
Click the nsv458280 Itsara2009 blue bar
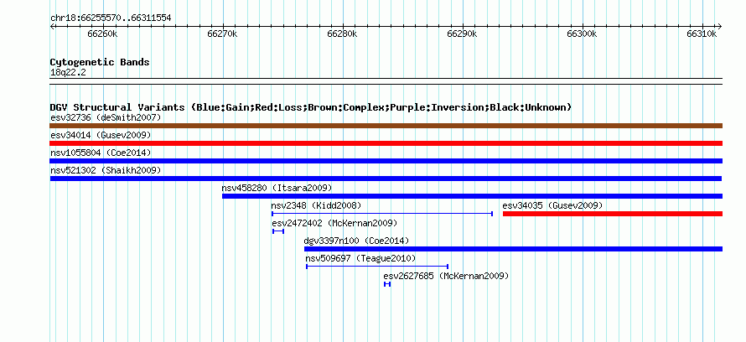(x=473, y=196)
